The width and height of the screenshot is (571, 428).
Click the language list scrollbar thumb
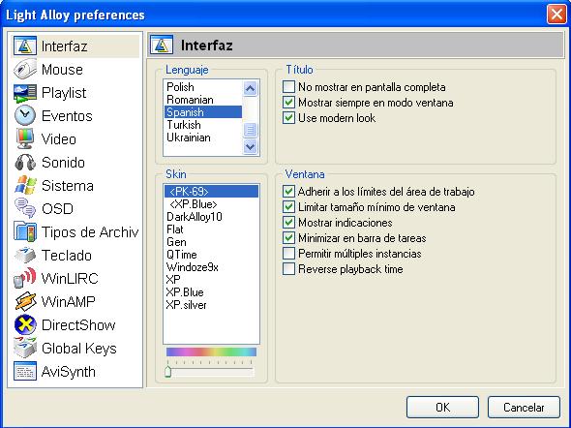[x=251, y=130]
